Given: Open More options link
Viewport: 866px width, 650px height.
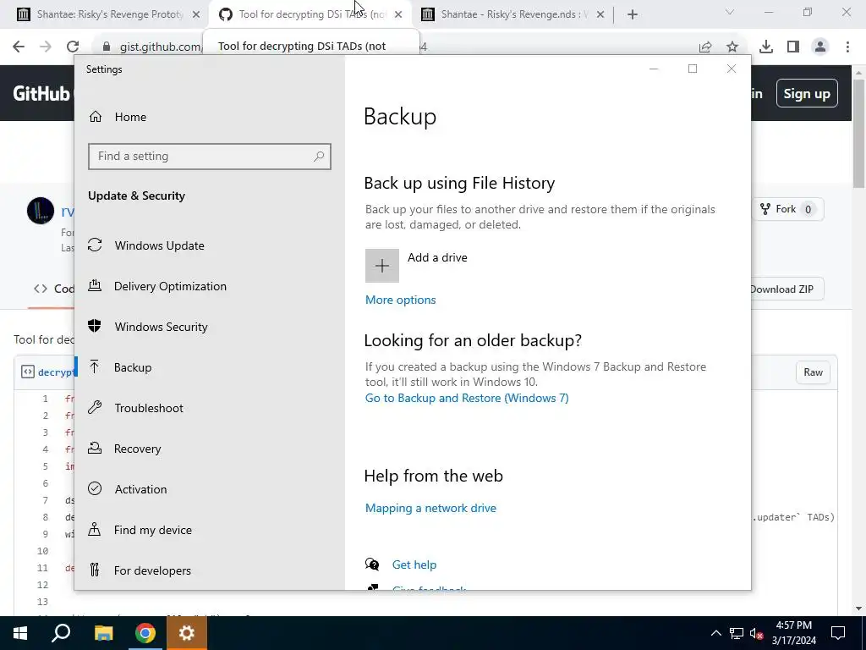Looking at the screenshot, I should tap(400, 300).
